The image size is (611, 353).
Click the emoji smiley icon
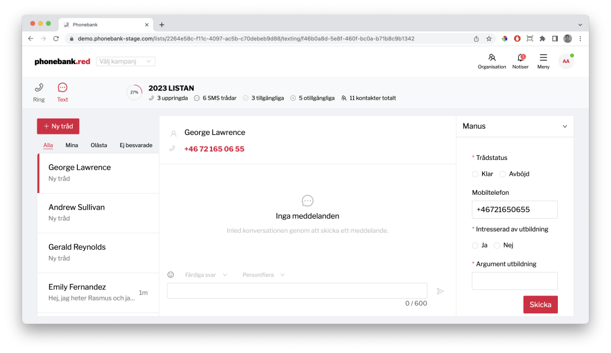(x=171, y=275)
